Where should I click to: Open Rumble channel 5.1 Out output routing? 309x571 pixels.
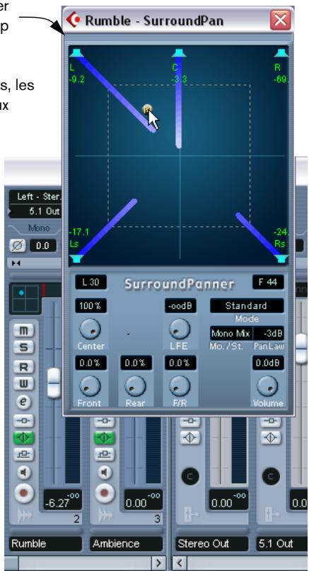point(35,211)
